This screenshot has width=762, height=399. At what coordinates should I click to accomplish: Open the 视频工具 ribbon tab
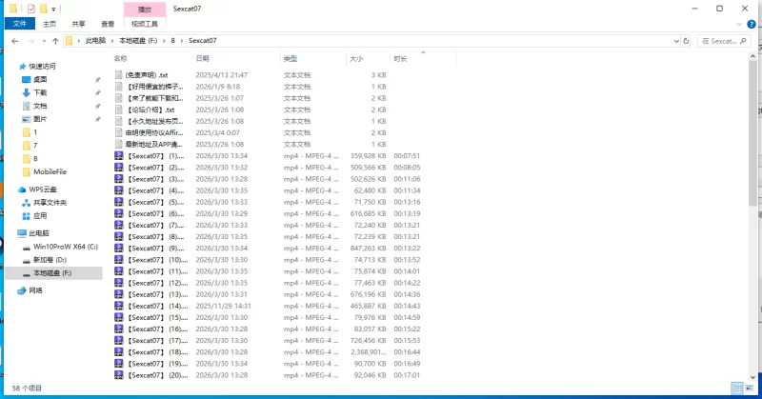coord(144,24)
